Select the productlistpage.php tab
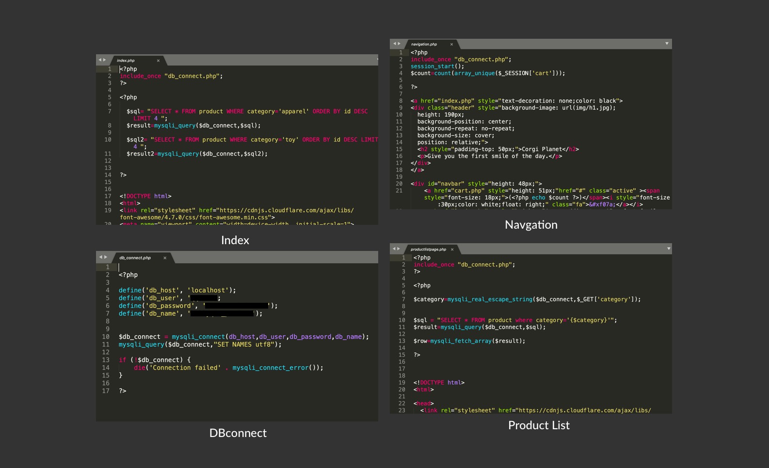769x468 pixels. pos(428,250)
